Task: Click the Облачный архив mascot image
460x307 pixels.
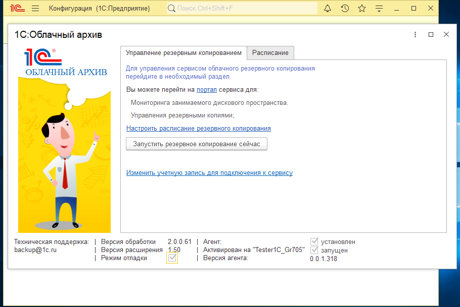Action: (64, 155)
